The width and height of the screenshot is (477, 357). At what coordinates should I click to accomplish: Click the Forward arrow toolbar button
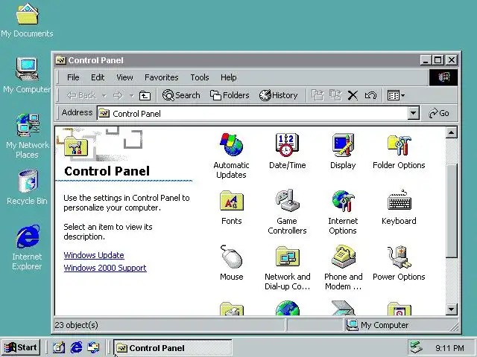[118, 96]
